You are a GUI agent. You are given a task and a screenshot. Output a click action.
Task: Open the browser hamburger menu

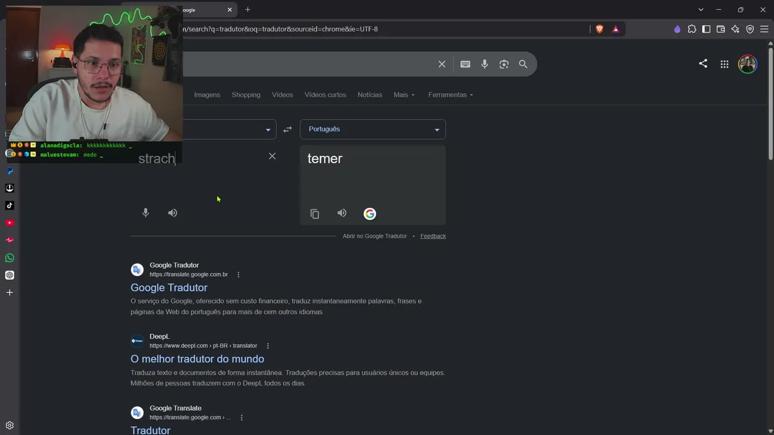coord(764,29)
